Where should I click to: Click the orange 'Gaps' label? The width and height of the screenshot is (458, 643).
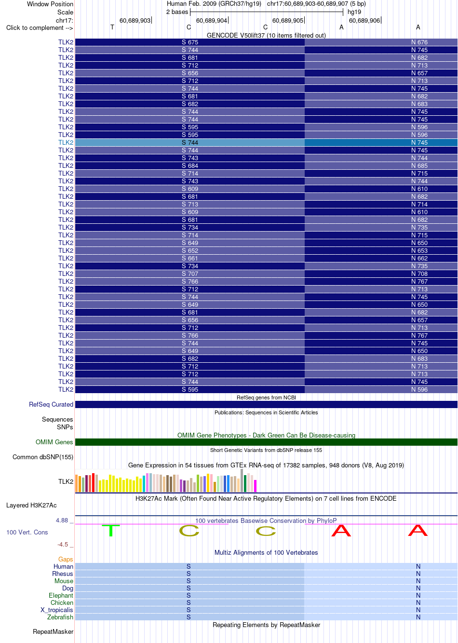[x=66, y=560]
